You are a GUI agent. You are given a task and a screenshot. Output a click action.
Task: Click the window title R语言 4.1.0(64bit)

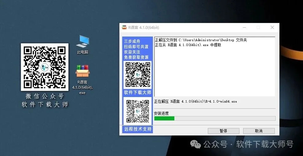pyautogui.click(x=144, y=27)
